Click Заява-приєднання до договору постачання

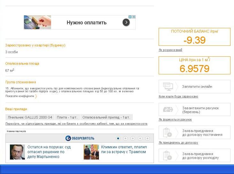coord(194,132)
